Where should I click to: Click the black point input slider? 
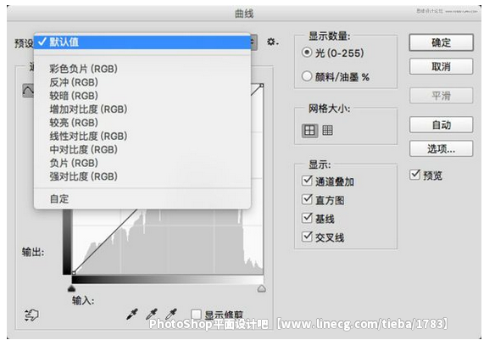click(72, 288)
